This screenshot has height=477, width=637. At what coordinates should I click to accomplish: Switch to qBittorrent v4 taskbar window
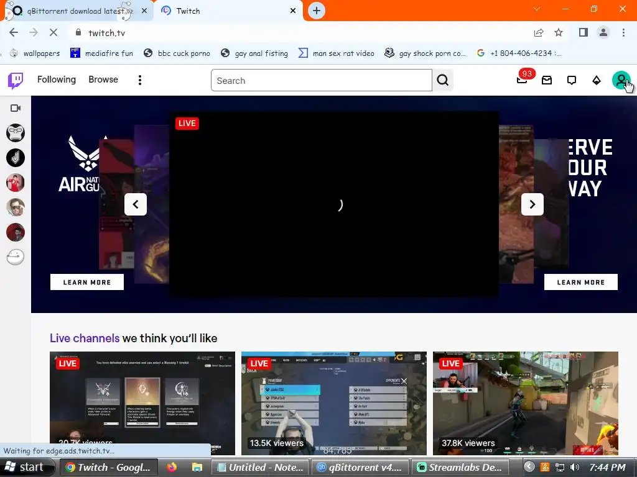click(360, 467)
